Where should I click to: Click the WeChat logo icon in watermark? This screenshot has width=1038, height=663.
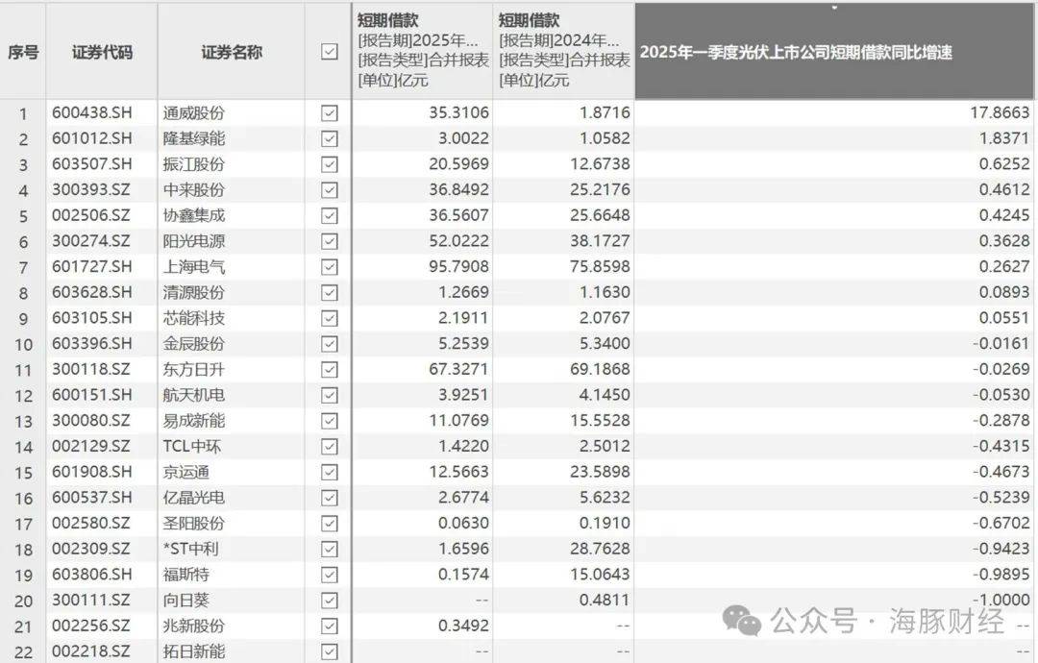pos(742,620)
